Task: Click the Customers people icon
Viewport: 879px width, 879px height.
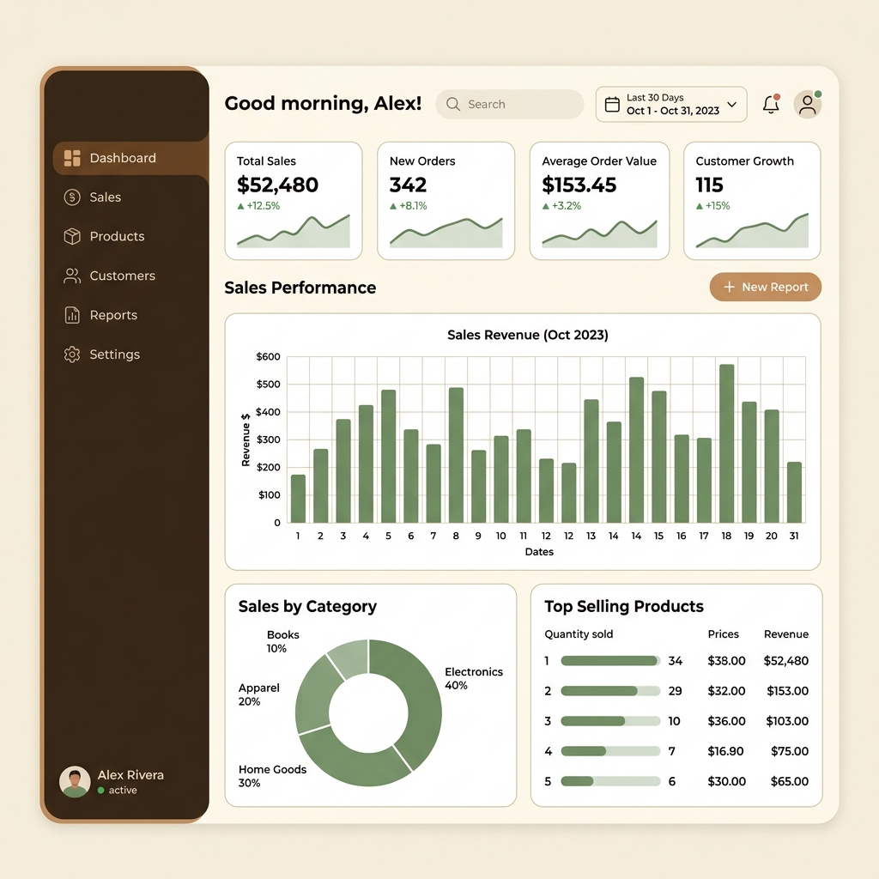Action: point(73,276)
